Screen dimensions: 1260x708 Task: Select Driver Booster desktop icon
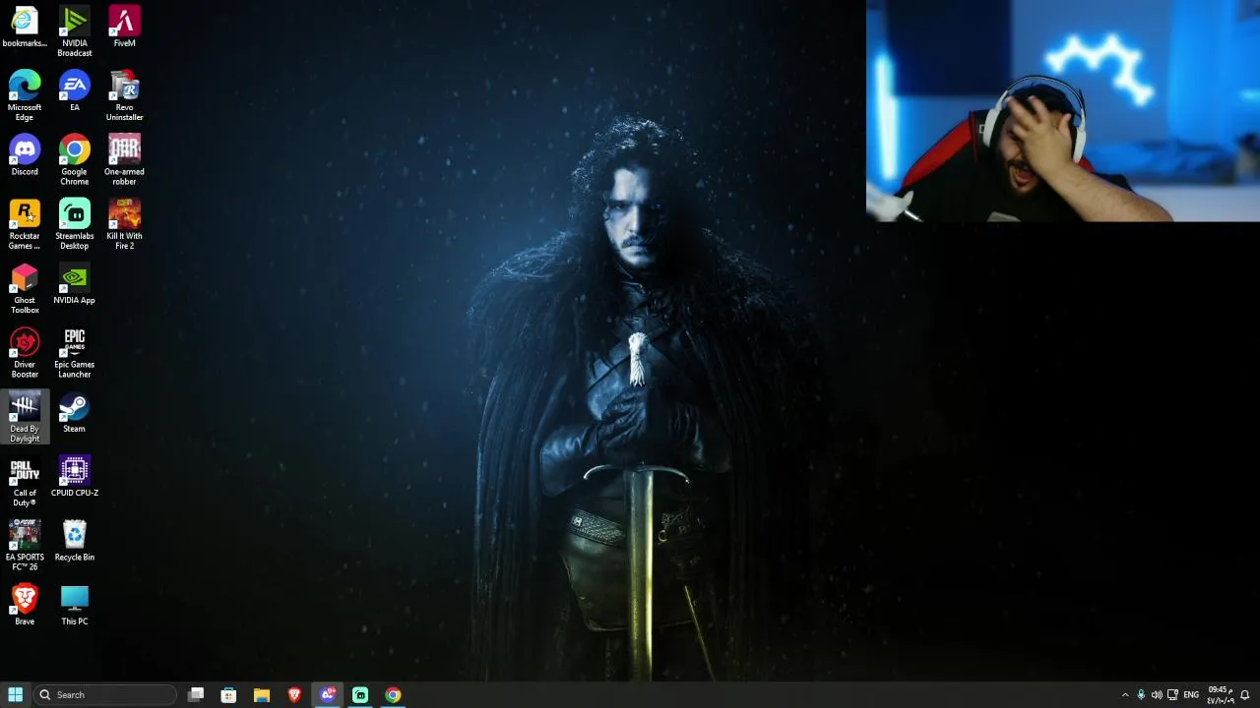click(25, 353)
